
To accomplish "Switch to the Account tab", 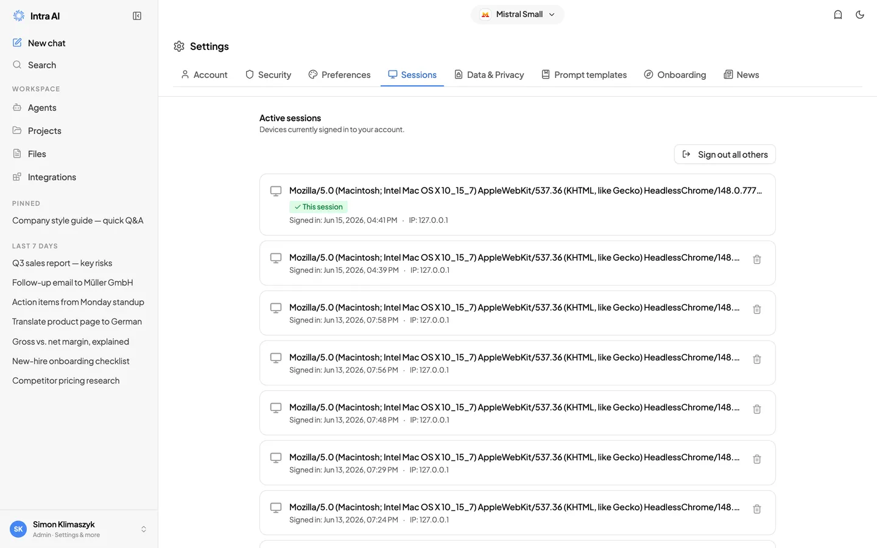I will click(204, 75).
